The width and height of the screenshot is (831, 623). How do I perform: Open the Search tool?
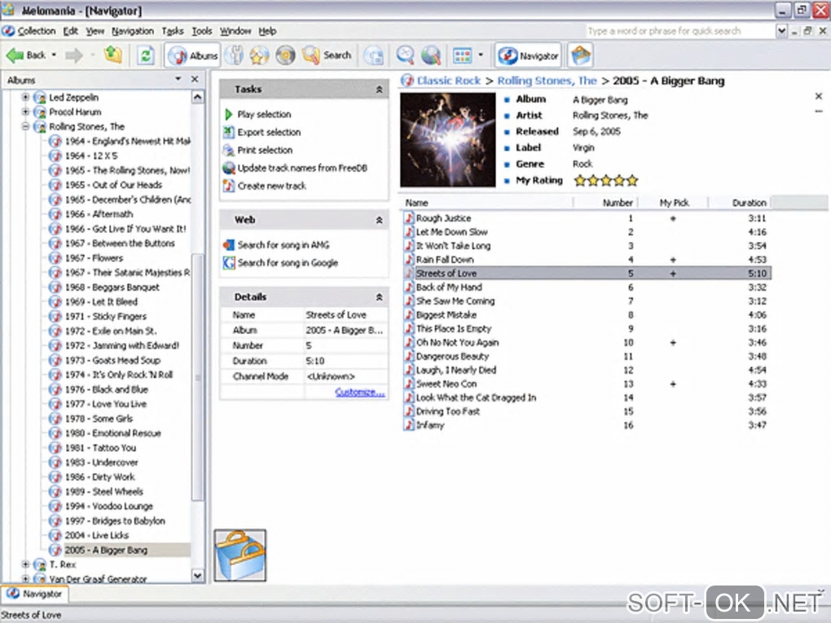[x=327, y=55]
